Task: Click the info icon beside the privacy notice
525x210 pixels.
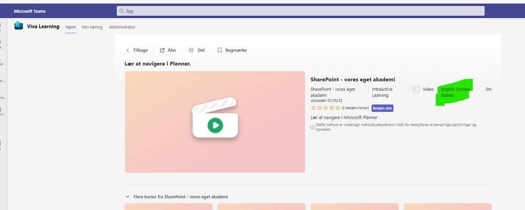Action: click(x=313, y=127)
